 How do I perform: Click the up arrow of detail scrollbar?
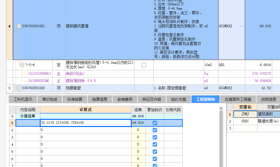(221, 108)
